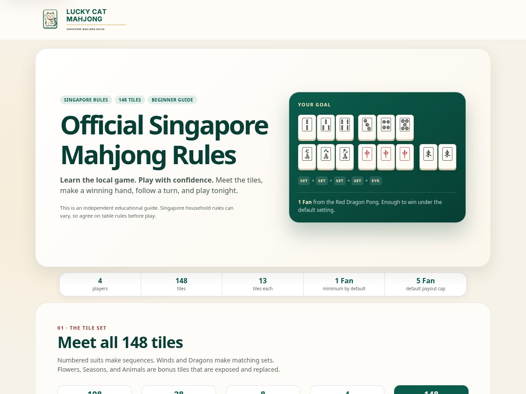Select the Three of Bamboo tile
The width and height of the screenshot is (526, 394).
coord(326,127)
